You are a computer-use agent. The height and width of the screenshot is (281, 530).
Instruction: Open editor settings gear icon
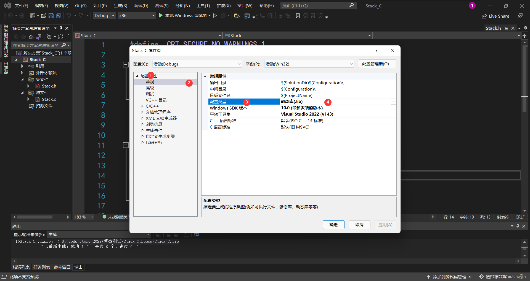click(x=526, y=28)
